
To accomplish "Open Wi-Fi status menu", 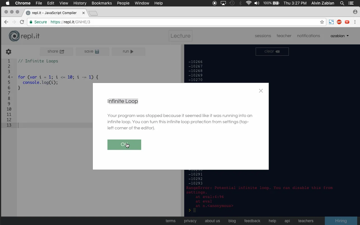I will (x=249, y=3).
